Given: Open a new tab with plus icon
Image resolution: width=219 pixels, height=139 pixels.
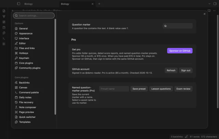Looking at the screenshot, I should point(99,4).
